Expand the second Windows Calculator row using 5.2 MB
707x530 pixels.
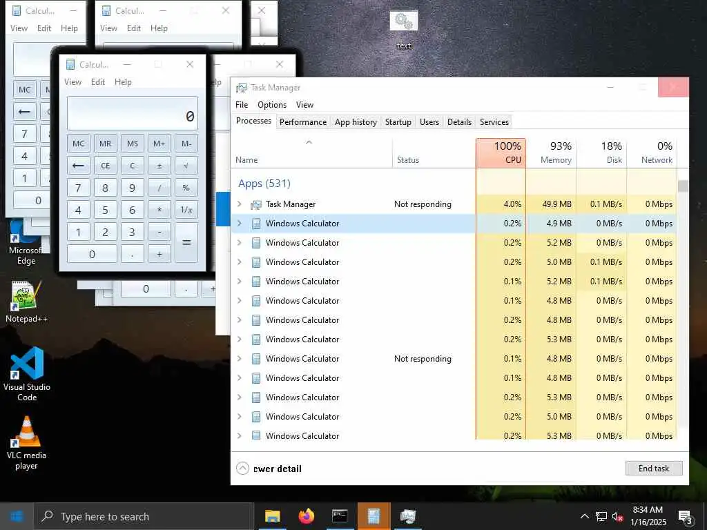pos(240,282)
